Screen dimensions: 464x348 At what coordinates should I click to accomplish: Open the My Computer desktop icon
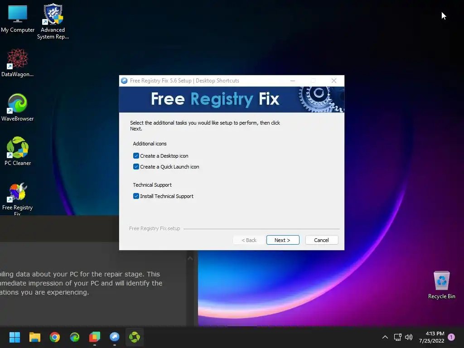tap(18, 19)
